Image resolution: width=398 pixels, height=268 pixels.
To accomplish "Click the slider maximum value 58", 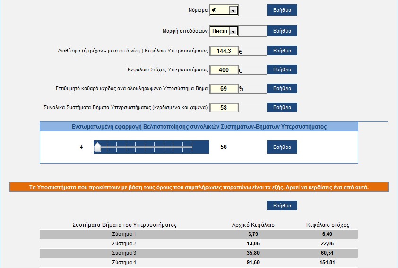I will point(224,147).
